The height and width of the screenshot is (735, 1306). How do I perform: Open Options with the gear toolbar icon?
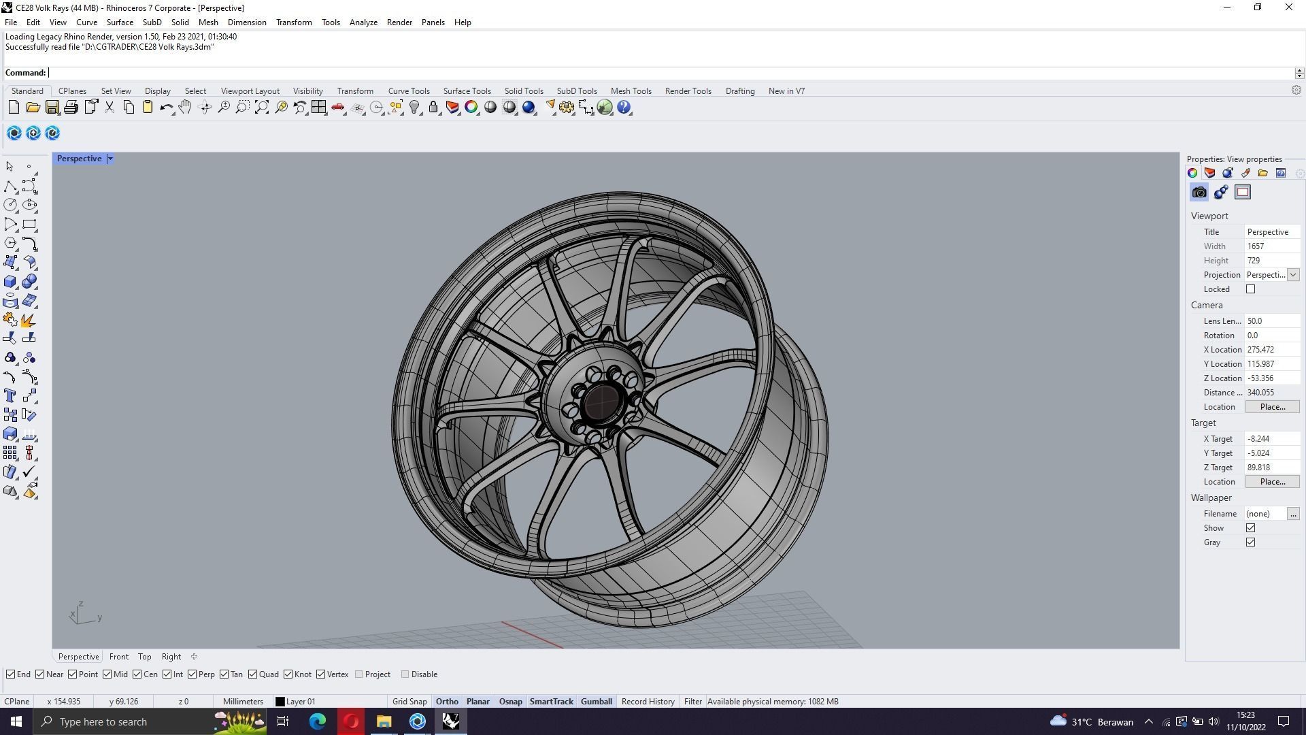pos(567,108)
